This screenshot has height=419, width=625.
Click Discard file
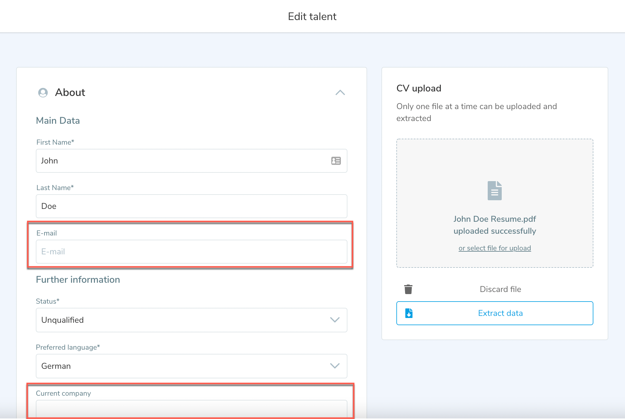500,289
